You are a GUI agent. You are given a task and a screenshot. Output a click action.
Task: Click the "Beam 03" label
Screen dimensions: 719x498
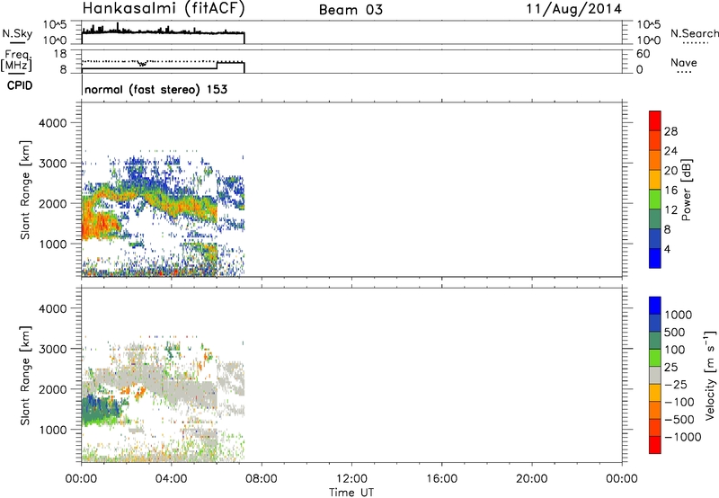pyautogui.click(x=351, y=10)
